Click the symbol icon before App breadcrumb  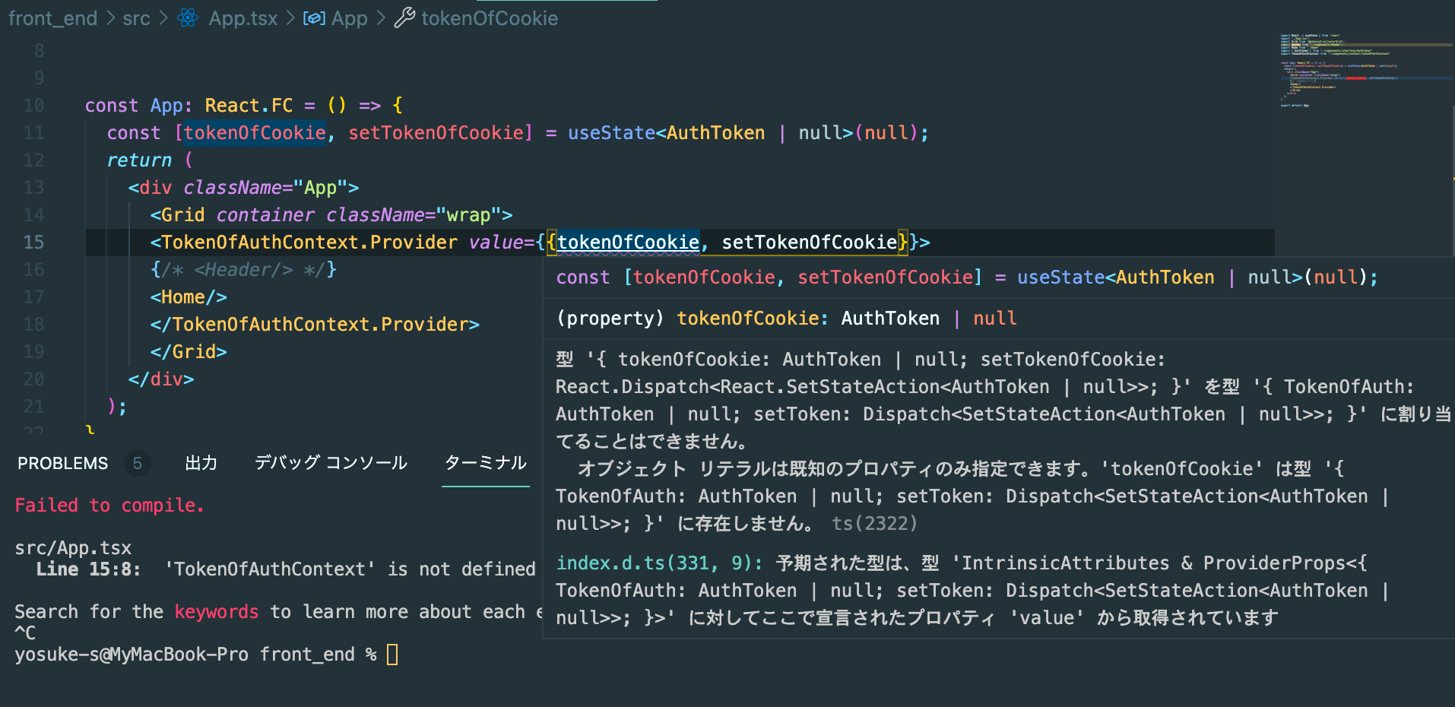(x=314, y=18)
